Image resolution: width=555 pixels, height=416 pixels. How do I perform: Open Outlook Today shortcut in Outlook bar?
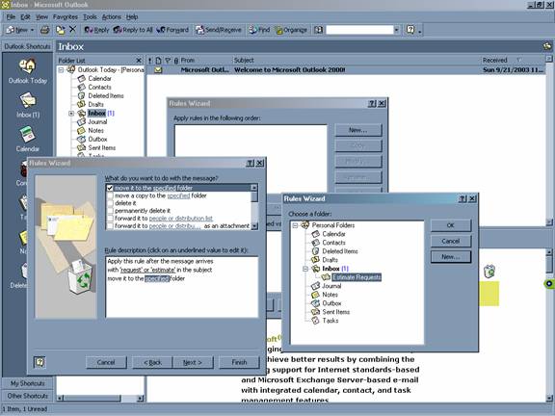(x=28, y=71)
